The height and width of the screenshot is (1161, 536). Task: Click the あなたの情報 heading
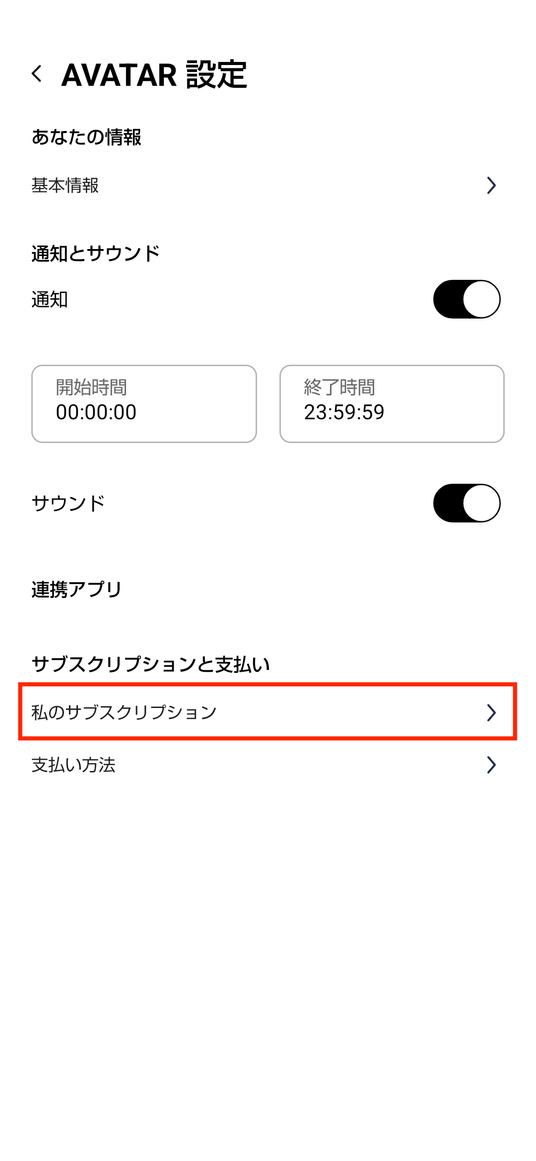click(x=86, y=137)
